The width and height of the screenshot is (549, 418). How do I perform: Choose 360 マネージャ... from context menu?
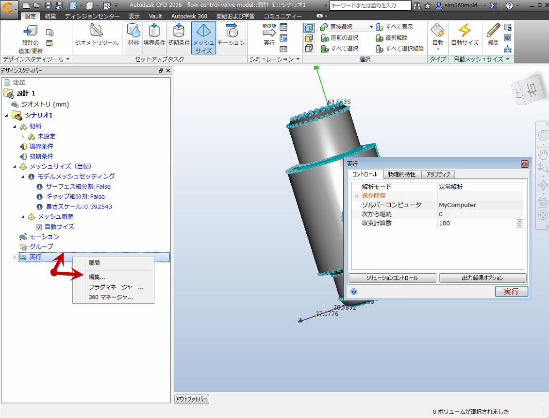click(114, 297)
